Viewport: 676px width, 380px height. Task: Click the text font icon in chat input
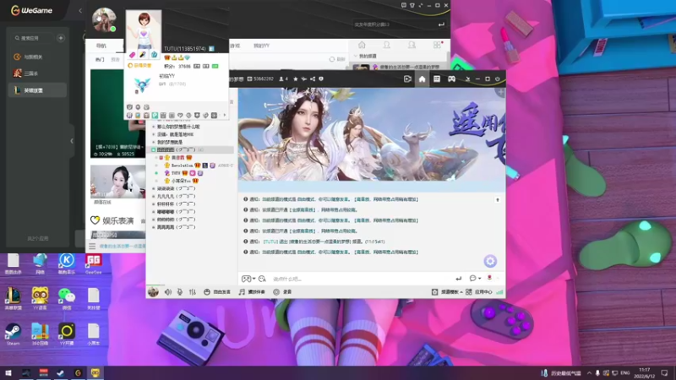(262, 279)
